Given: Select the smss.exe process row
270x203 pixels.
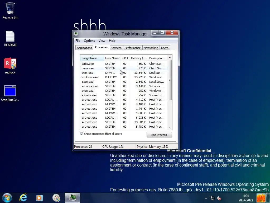Looking at the screenshot, I should point(124,91).
